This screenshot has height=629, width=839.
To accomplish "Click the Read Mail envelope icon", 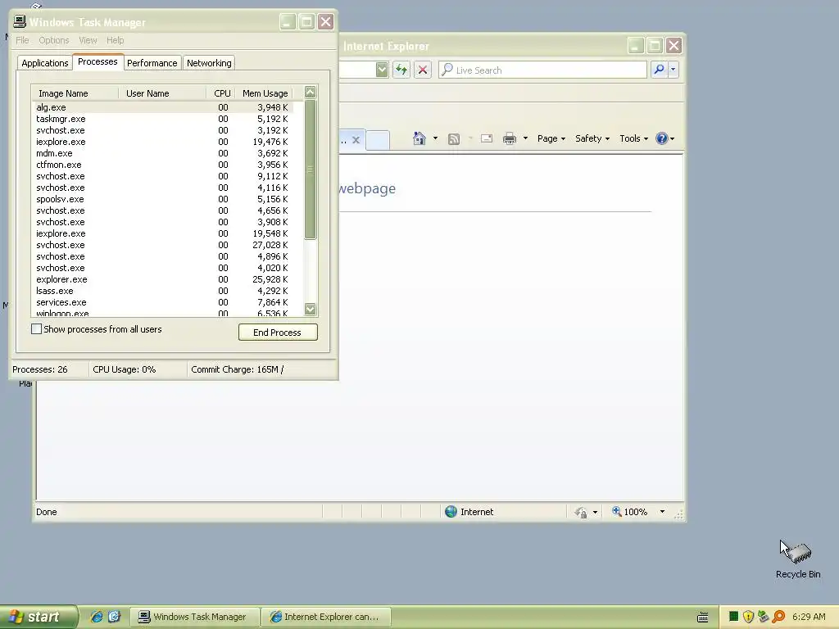I will pos(487,138).
